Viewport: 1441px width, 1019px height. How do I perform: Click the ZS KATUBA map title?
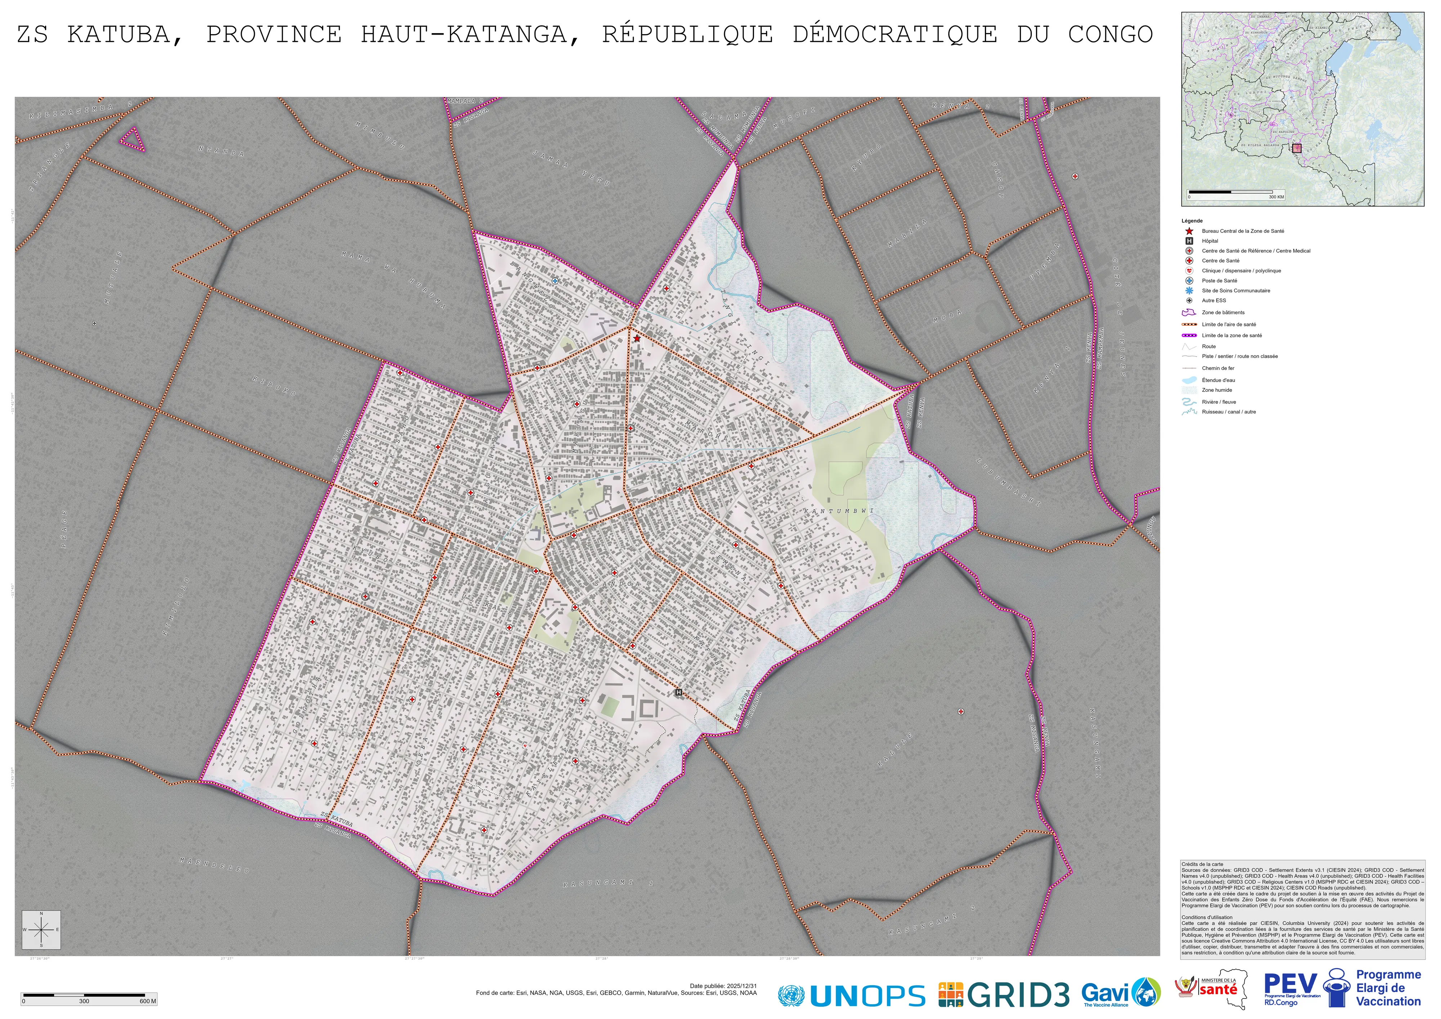(x=585, y=35)
